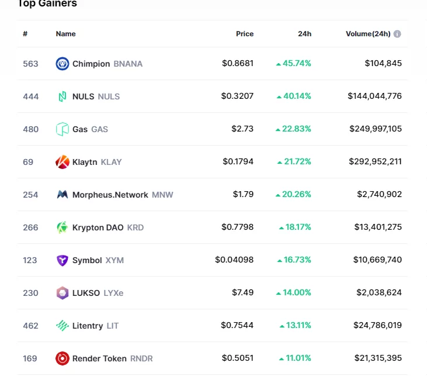The width and height of the screenshot is (427, 376).
Task: Click the Gas coin logo icon
Action: click(x=63, y=129)
